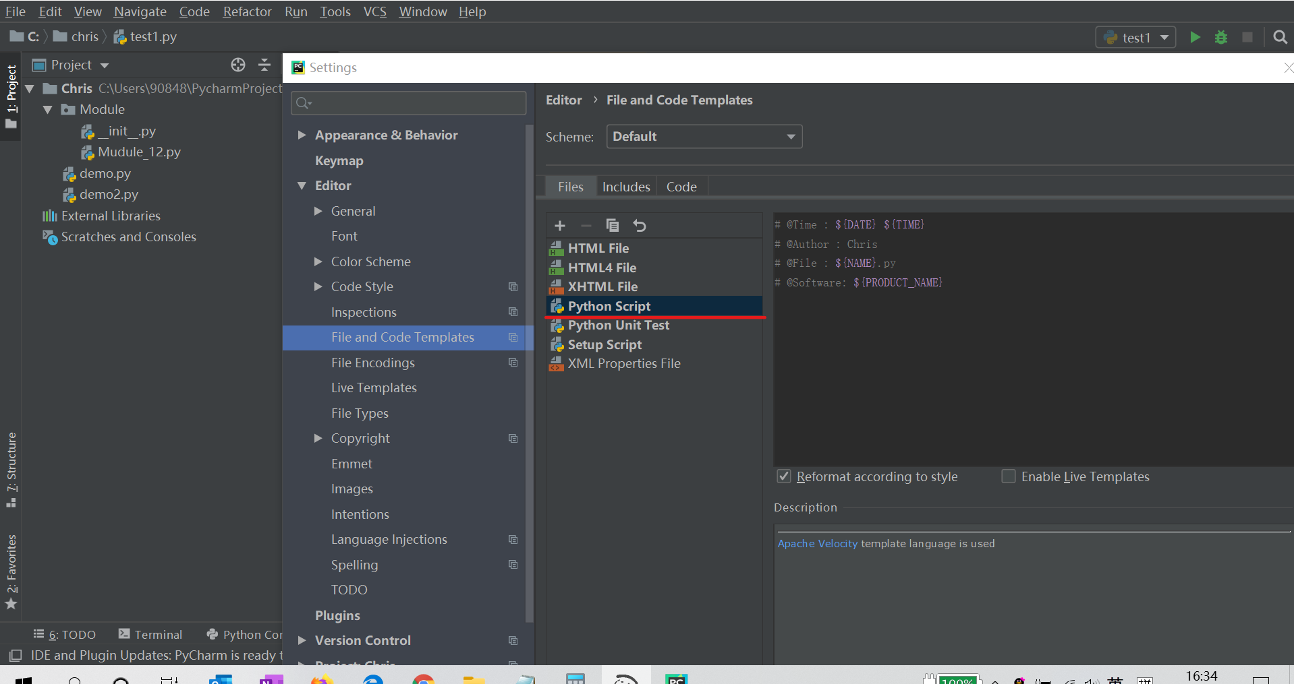Expand the Code Style node
The image size is (1294, 684).
(318, 287)
